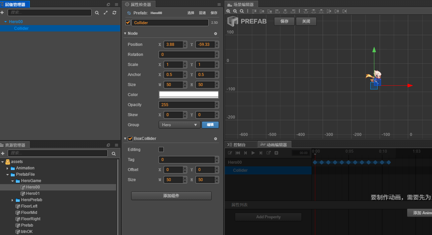Increase Rotation with the stepper arrows
Image resolution: width=432 pixels, height=235 pixels.
pos(217,53)
